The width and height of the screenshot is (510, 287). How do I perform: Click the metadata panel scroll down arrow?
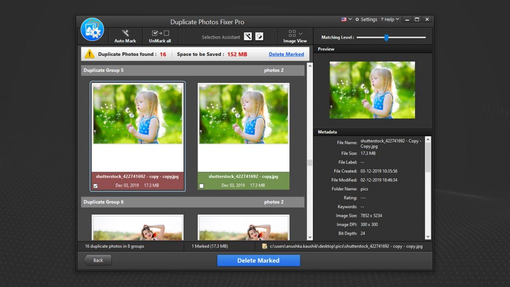point(428,237)
